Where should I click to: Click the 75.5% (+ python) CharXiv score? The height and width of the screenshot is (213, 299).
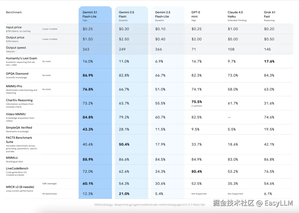[197, 102]
